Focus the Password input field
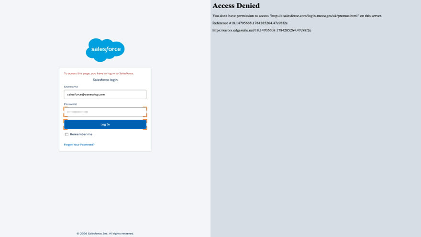Viewport: 421px width, 237px height. (105, 112)
